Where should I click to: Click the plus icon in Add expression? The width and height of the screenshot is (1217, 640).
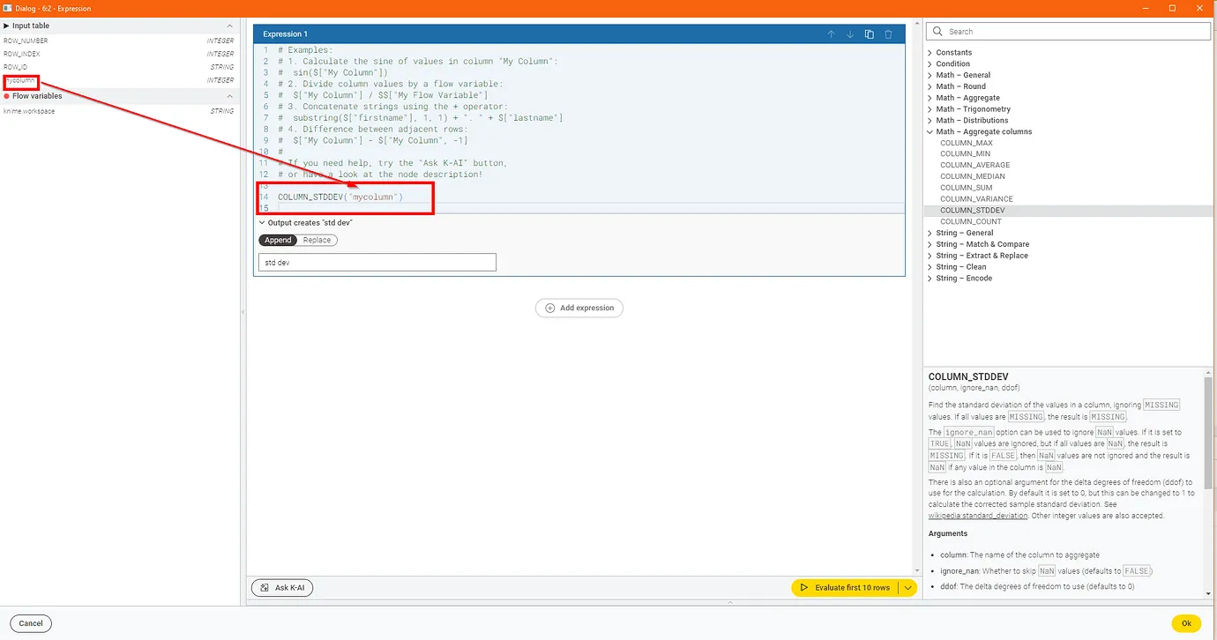pyautogui.click(x=550, y=309)
